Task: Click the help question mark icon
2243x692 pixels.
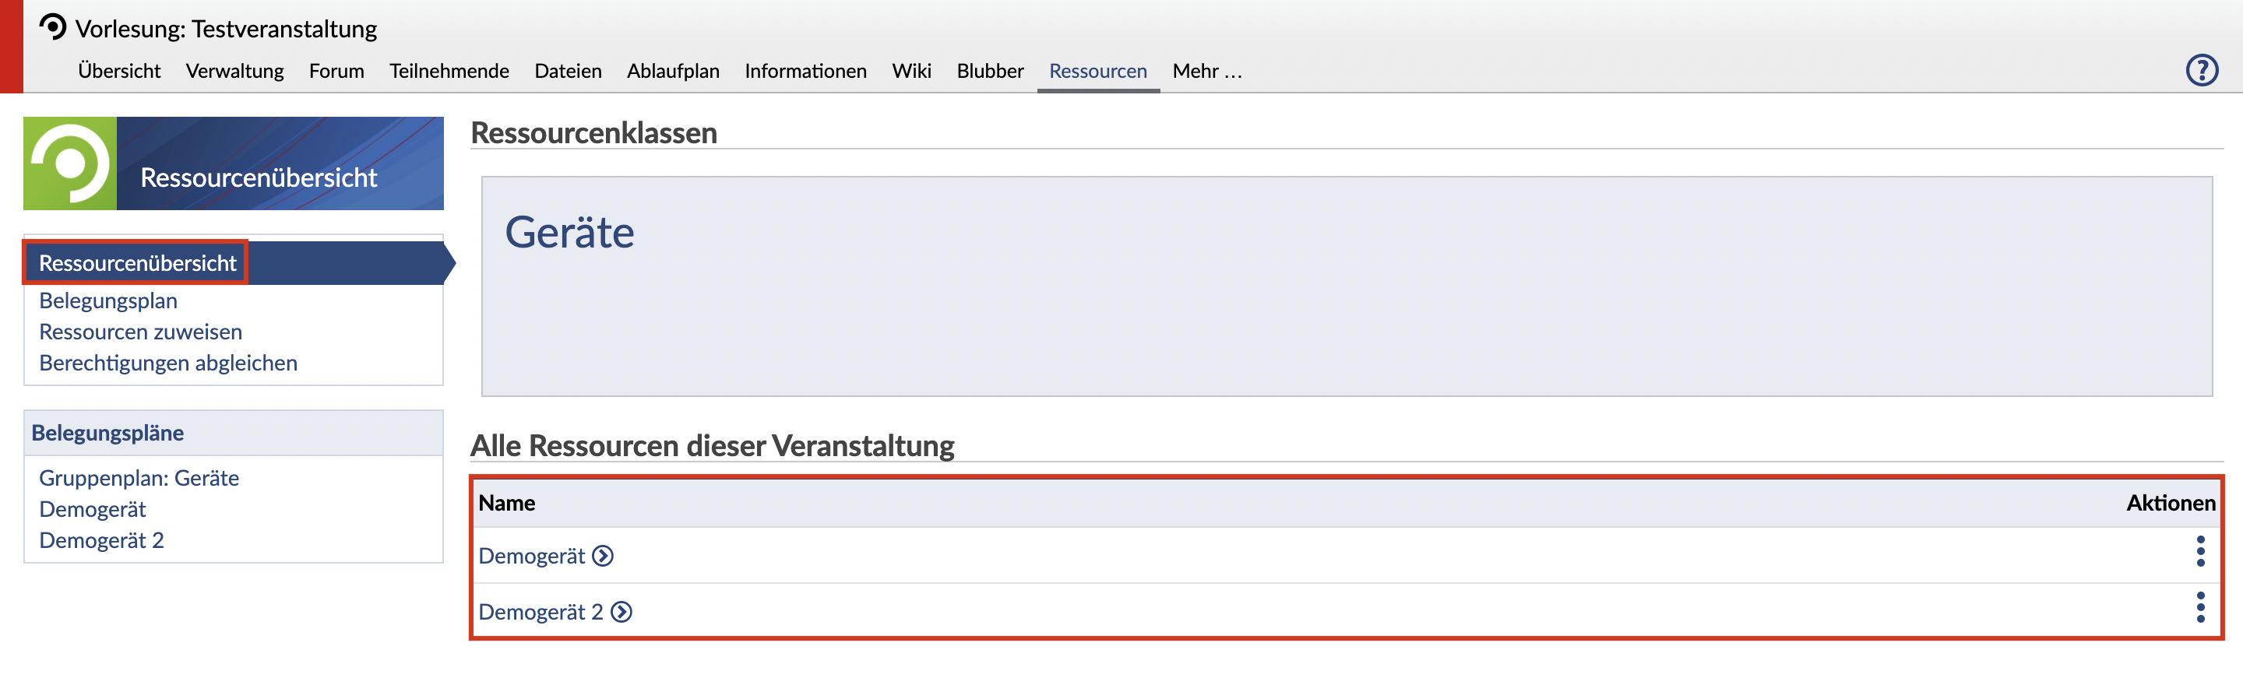Action: tap(2201, 69)
